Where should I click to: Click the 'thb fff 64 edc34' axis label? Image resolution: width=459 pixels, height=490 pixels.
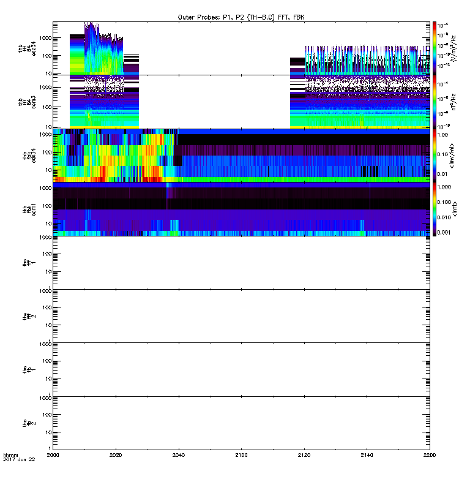tap(27, 48)
